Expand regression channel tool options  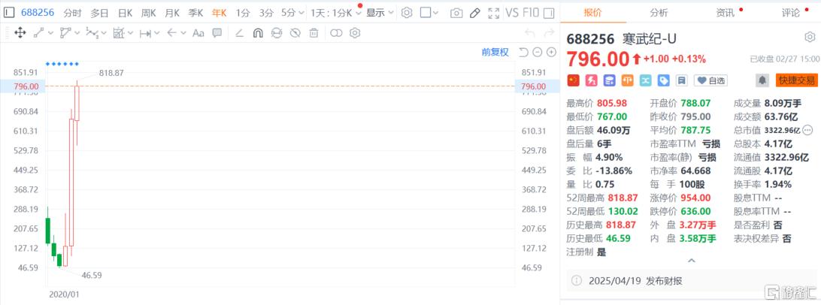click(x=130, y=34)
